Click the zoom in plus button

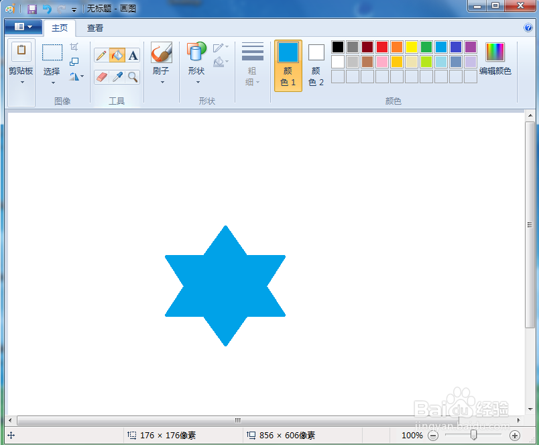pyautogui.click(x=515, y=436)
